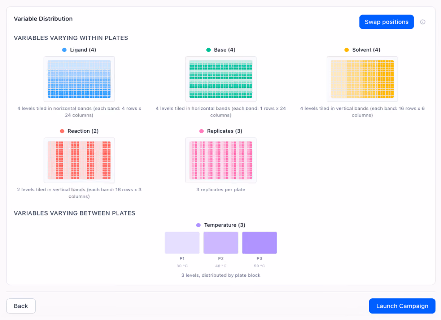The width and height of the screenshot is (441, 320).
Task: Click the 'Reaction (2)' label
Action: (83, 131)
